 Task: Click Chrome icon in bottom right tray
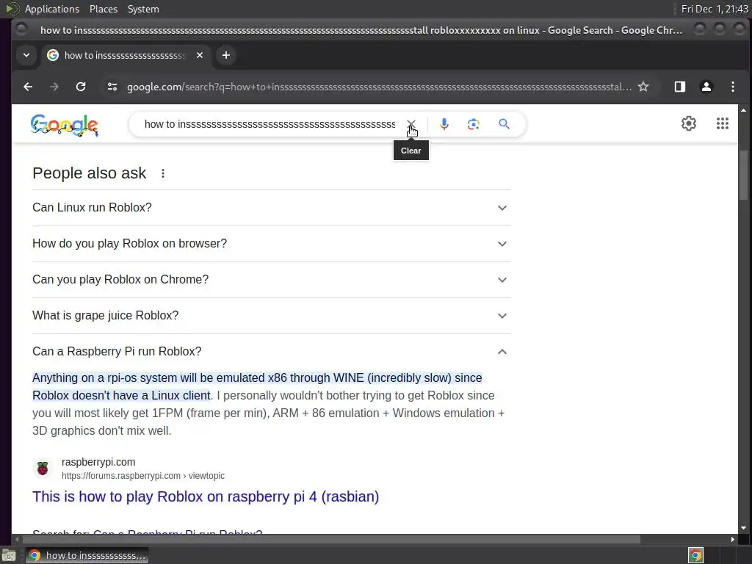[695, 555]
